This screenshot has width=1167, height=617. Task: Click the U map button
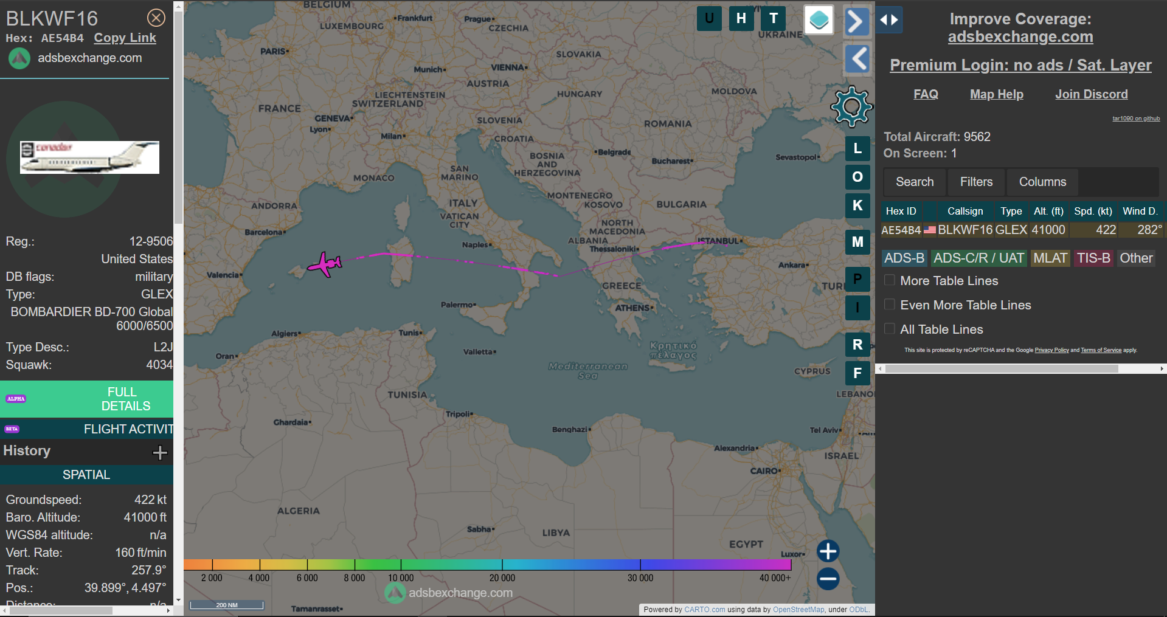pyautogui.click(x=709, y=18)
